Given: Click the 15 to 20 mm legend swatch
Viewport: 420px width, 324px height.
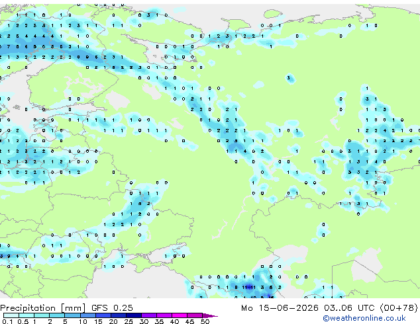Looking at the screenshot, I should [x=103, y=315].
